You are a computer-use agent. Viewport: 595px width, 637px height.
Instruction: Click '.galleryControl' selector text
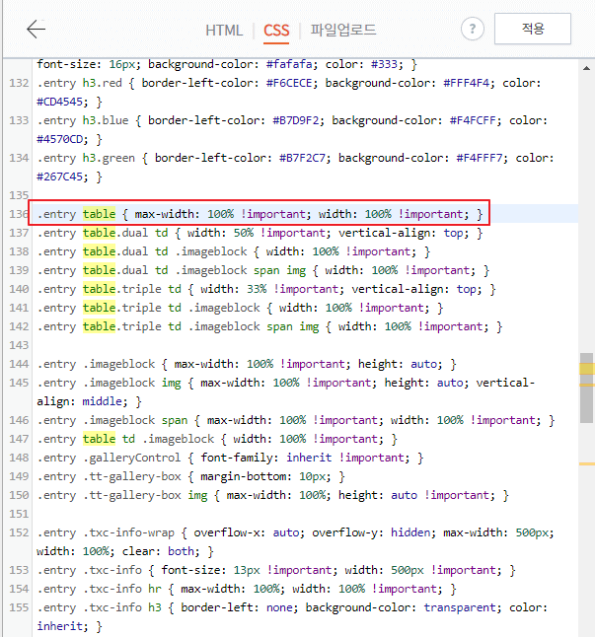pos(131,458)
